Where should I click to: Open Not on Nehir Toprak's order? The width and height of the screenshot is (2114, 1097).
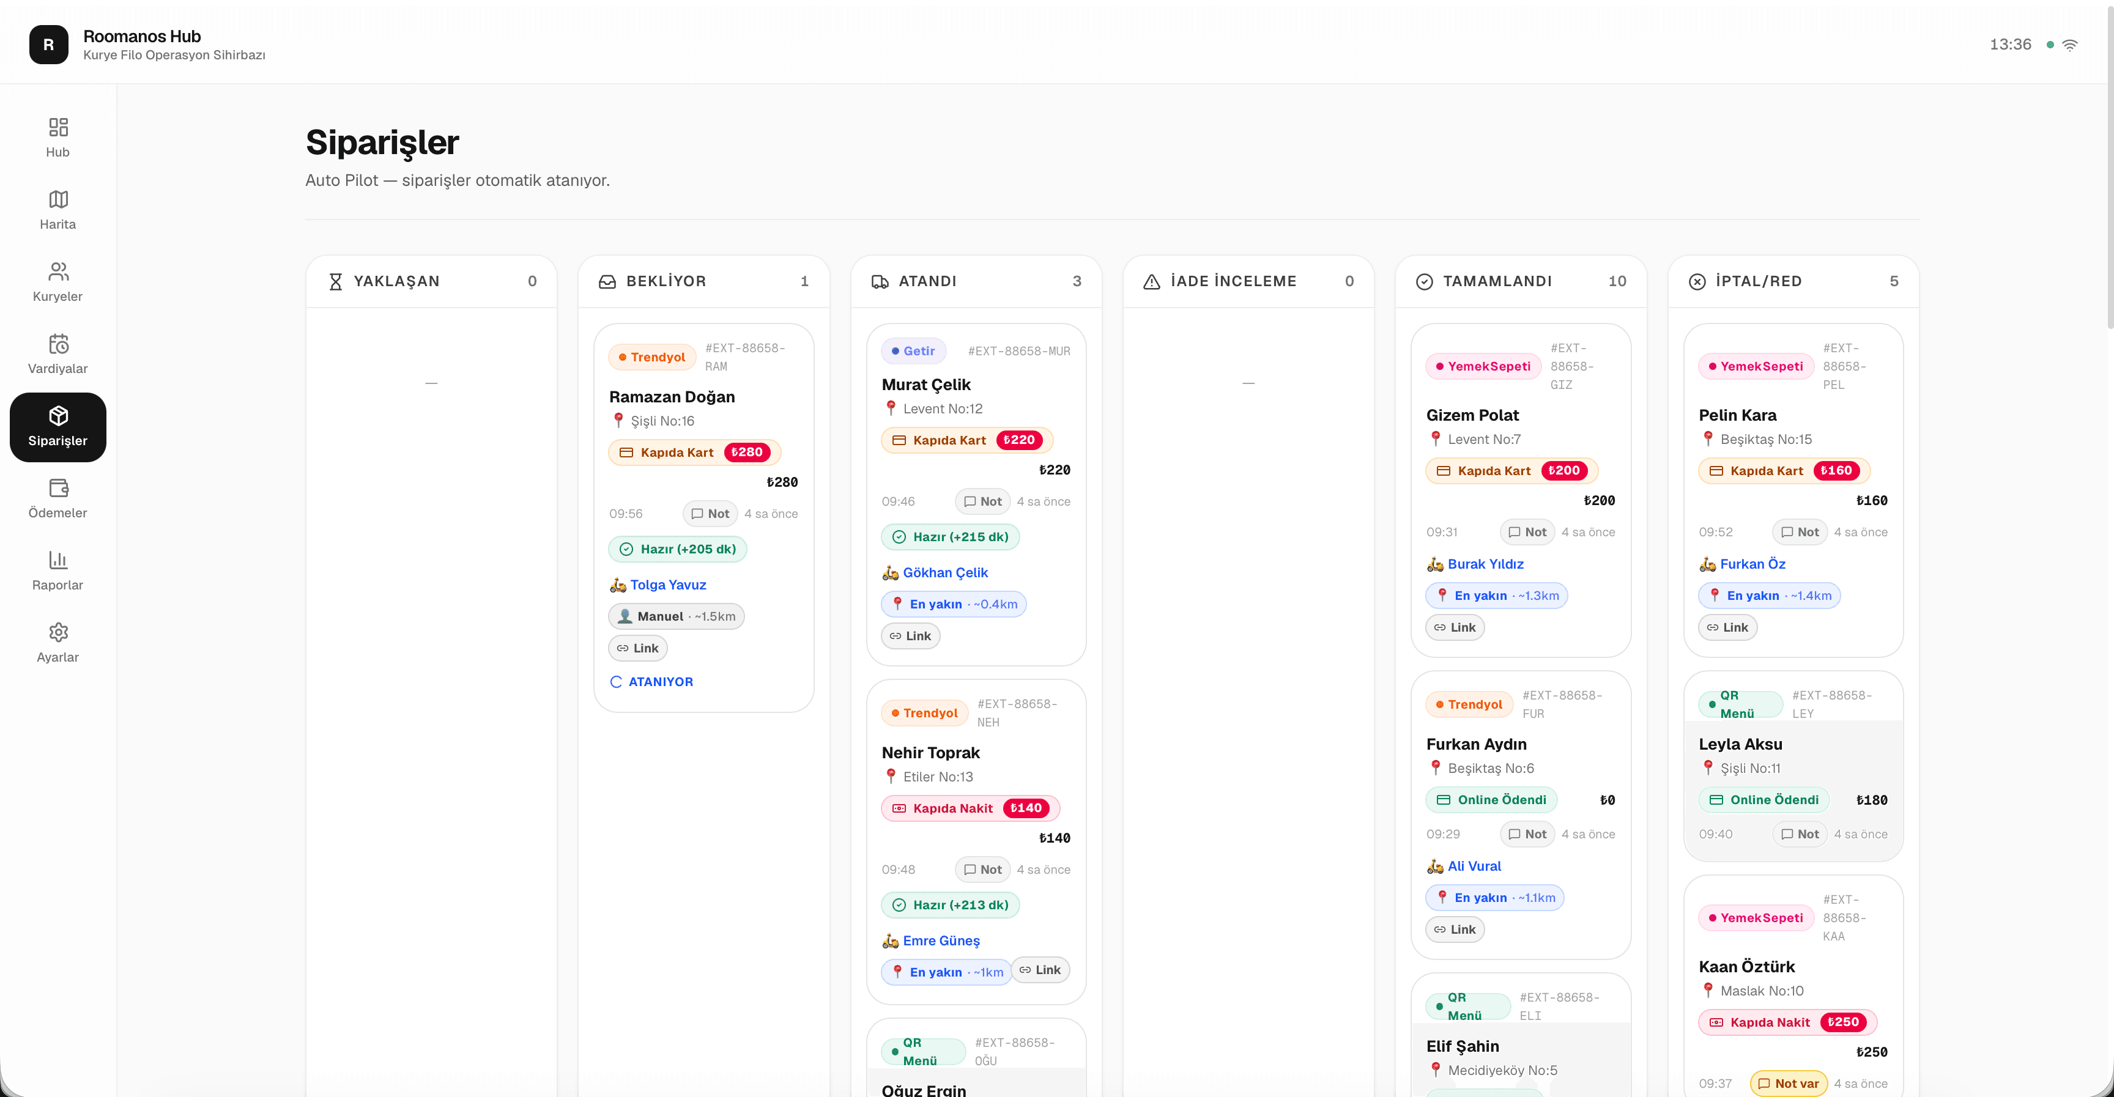(982, 870)
